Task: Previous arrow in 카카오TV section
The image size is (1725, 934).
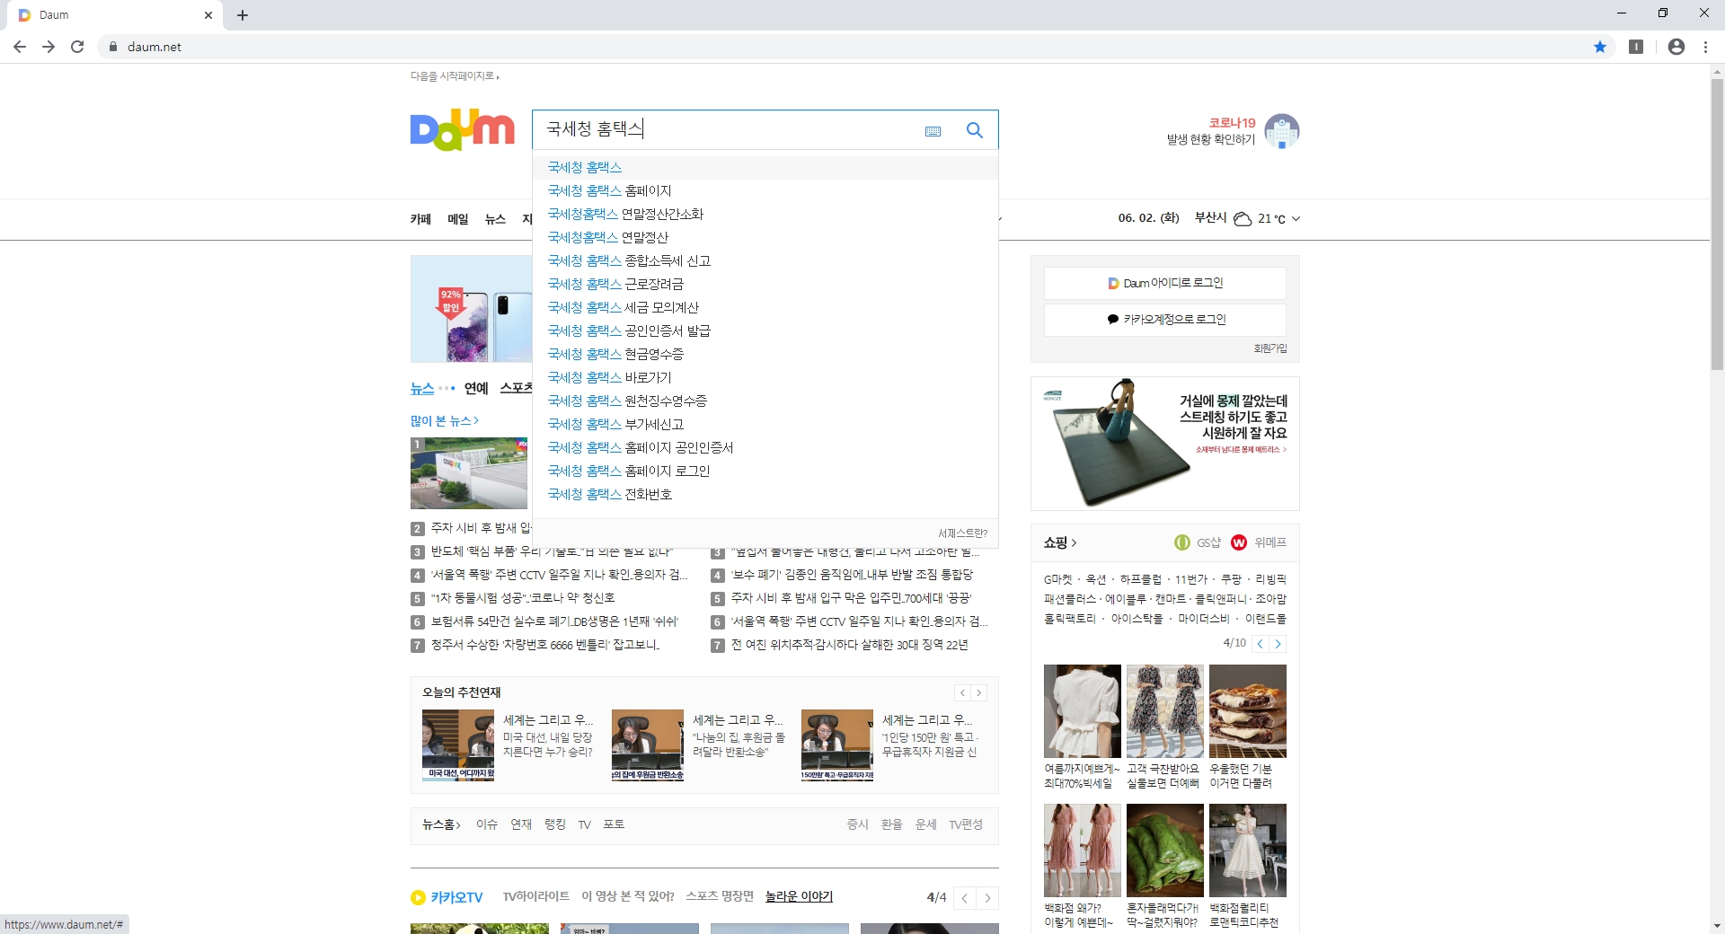Action: tap(965, 898)
